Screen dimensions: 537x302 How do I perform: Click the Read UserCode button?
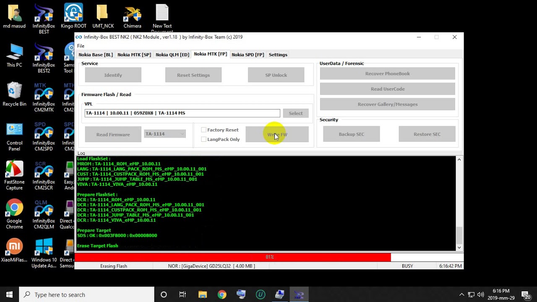coord(388,89)
